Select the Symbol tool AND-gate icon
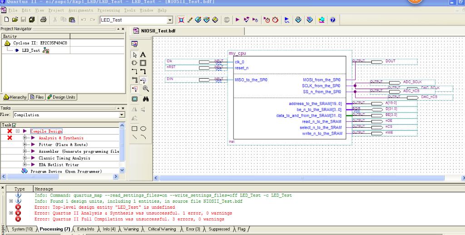This screenshot has height=235, width=465. pos(134,63)
